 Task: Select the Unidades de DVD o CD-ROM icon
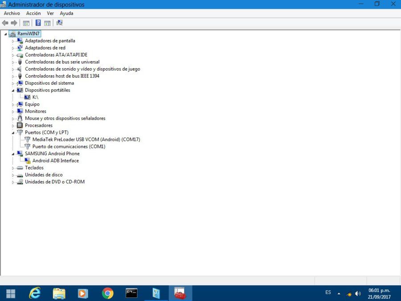click(x=20, y=182)
